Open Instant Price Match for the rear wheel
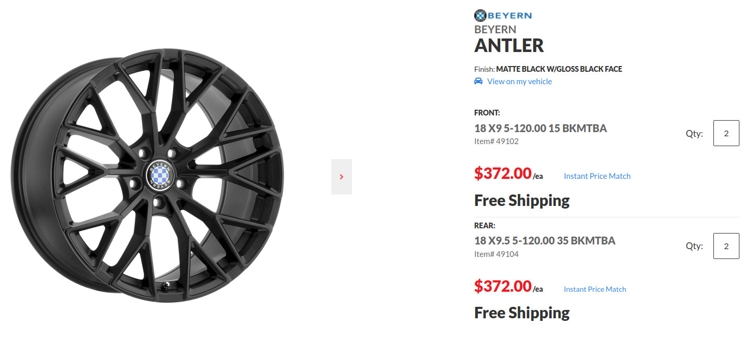Viewport: 742px width, 337px height. [x=595, y=289]
